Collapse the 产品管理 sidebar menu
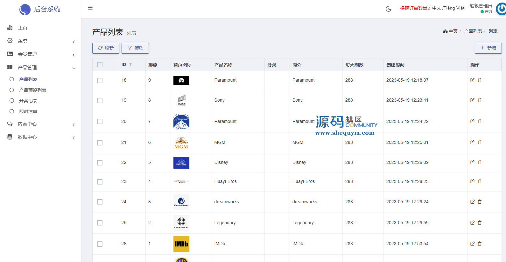This screenshot has width=506, height=262. point(41,68)
